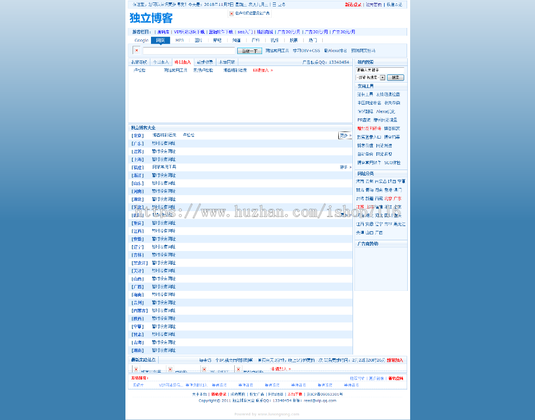Open the 站长工具 sidebar link
This screenshot has height=420, width=535.
point(365,94)
